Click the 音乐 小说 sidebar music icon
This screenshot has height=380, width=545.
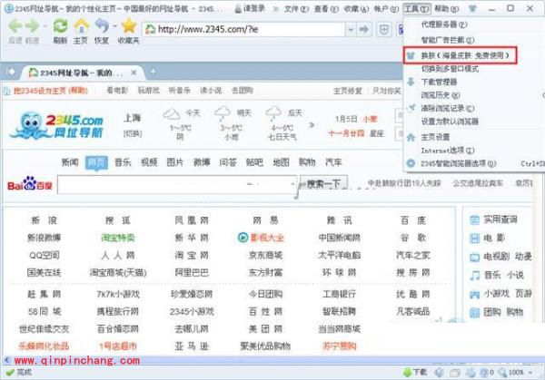click(x=475, y=276)
